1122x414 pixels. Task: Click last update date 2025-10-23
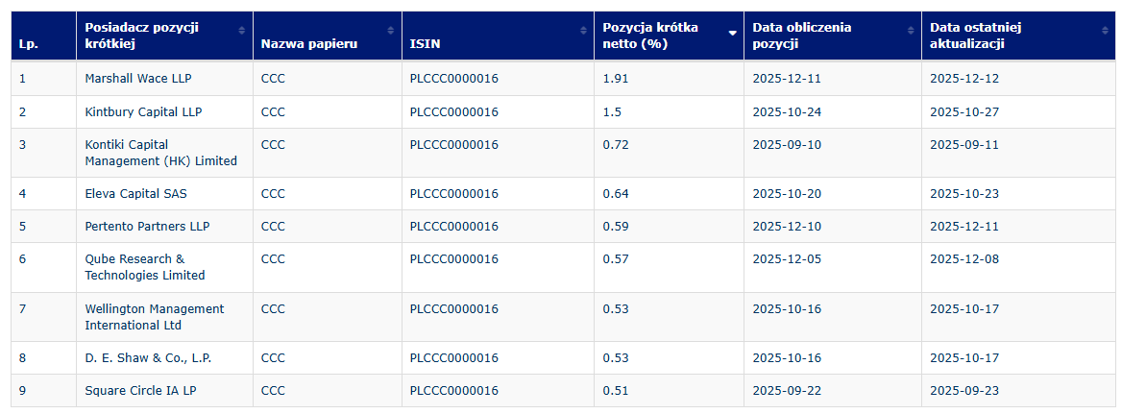click(x=964, y=194)
